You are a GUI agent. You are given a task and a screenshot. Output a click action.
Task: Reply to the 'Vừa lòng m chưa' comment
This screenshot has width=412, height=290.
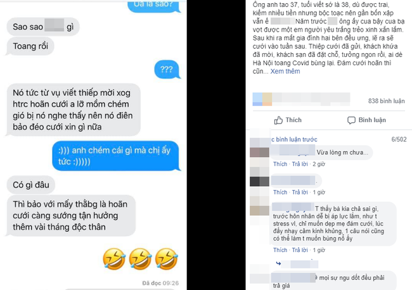pyautogui.click(x=300, y=164)
